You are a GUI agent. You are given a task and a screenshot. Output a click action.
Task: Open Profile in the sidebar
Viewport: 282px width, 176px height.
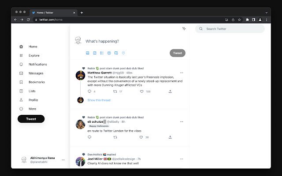pyautogui.click(x=29, y=100)
